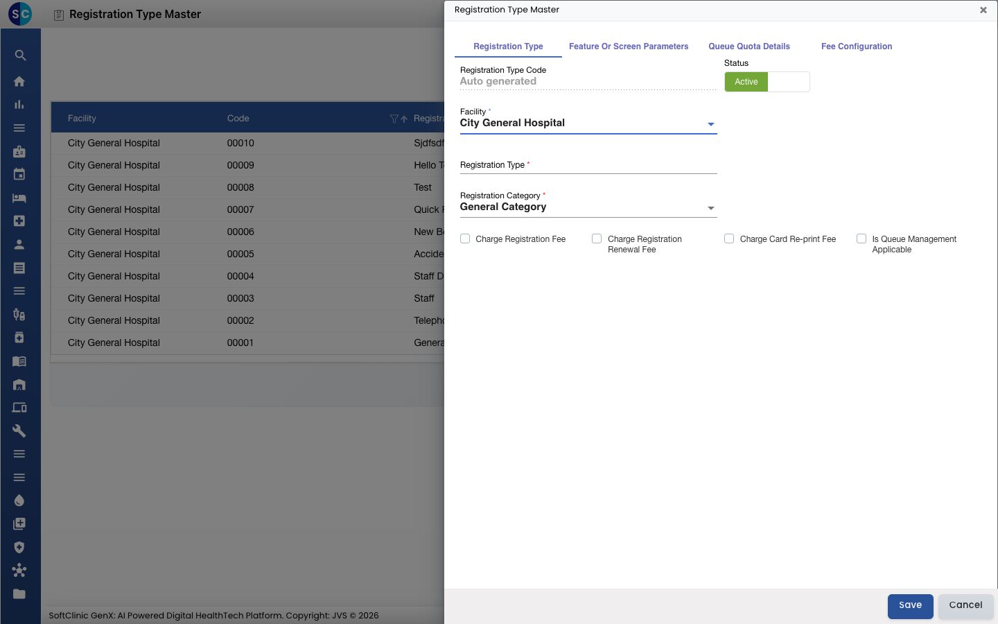Switch to the Fee Configuration tab
This screenshot has width=998, height=624.
(x=857, y=46)
